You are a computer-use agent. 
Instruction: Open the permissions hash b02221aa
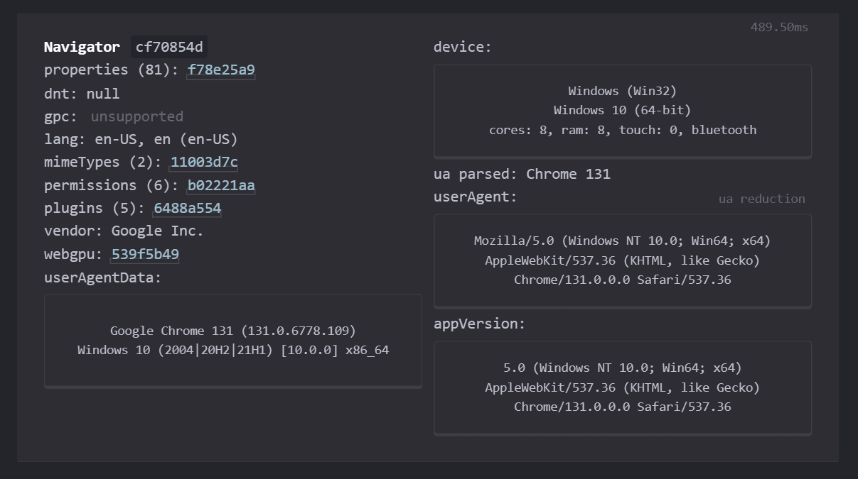pos(221,185)
